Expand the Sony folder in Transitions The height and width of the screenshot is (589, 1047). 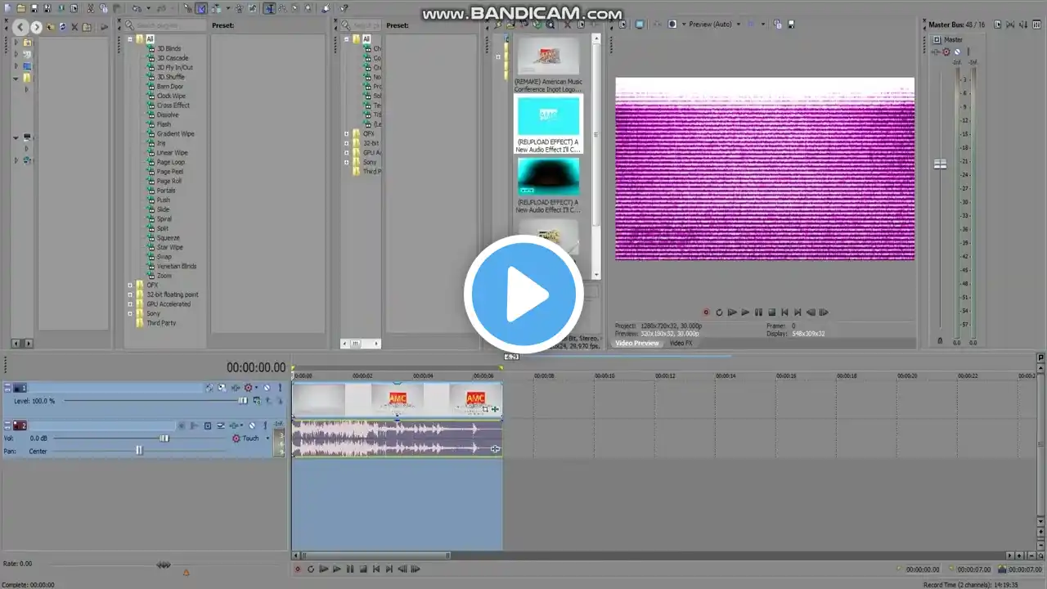pos(130,313)
